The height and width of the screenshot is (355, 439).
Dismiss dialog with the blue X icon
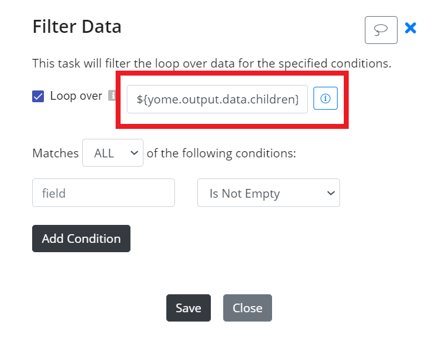point(411,28)
